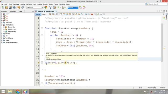168x94 pixels.
Task: Open the Run Project dropdown arrow
Action: click(x=61, y=8)
